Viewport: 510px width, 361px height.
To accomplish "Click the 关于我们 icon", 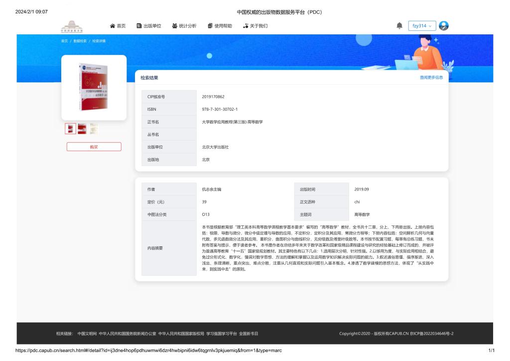I will pos(246,26).
